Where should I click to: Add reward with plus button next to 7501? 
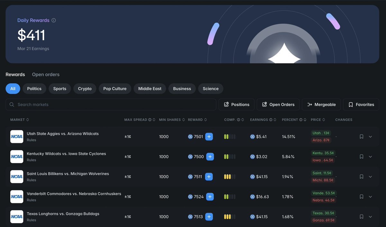(209, 136)
